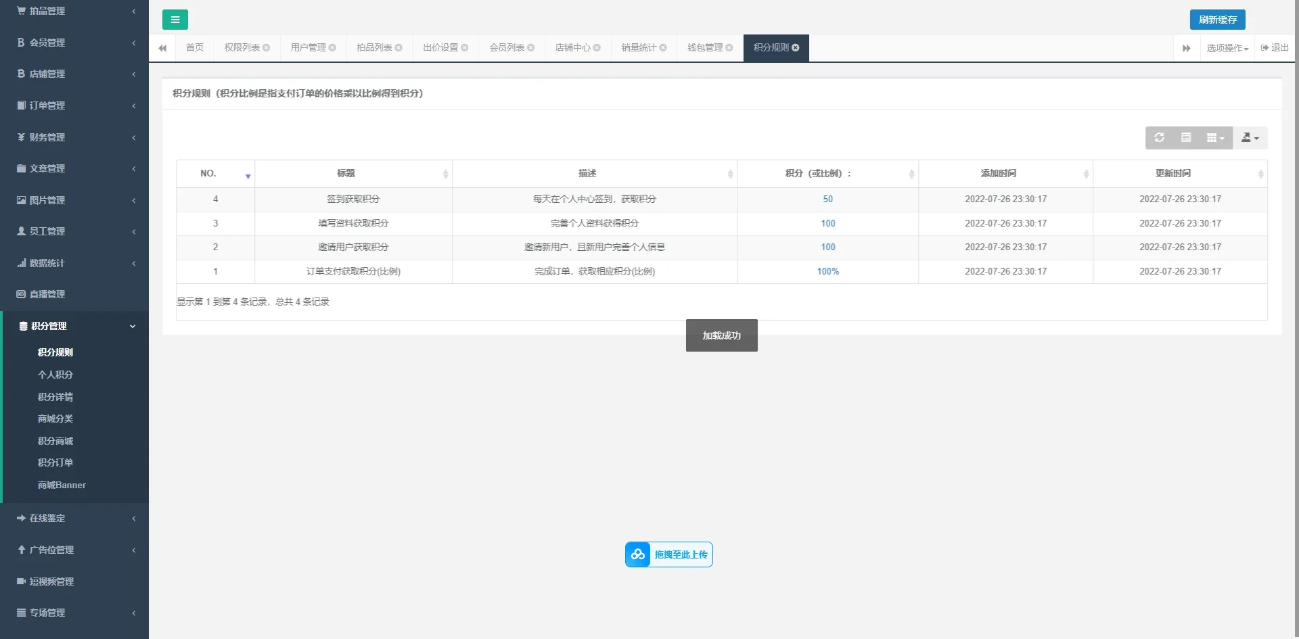Image resolution: width=1299 pixels, height=639 pixels.
Task: Close the 钱包管理 tab
Action: pos(729,48)
